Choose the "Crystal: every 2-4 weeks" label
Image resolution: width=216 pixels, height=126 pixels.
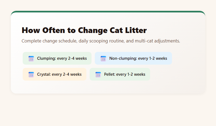pyautogui.click(x=59, y=74)
